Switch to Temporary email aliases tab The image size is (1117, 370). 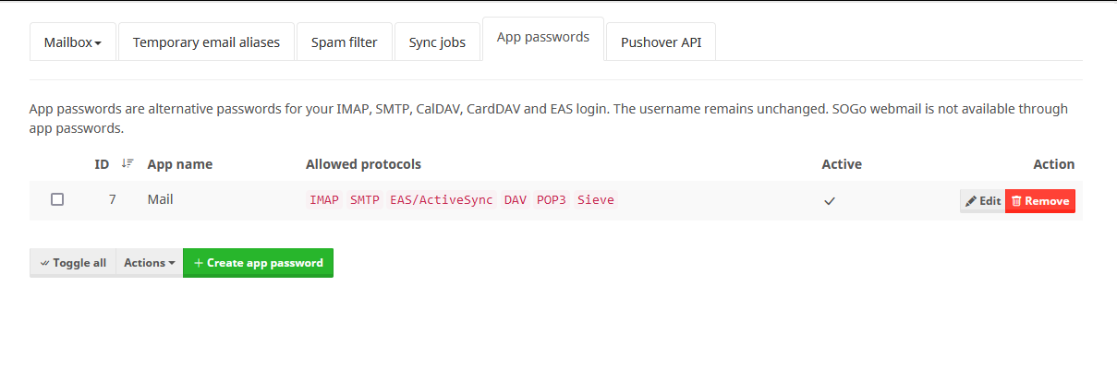[206, 42]
